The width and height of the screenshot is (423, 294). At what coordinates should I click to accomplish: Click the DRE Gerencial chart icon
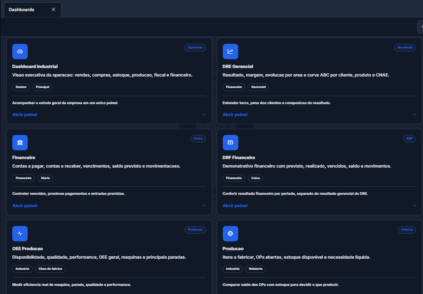click(231, 51)
